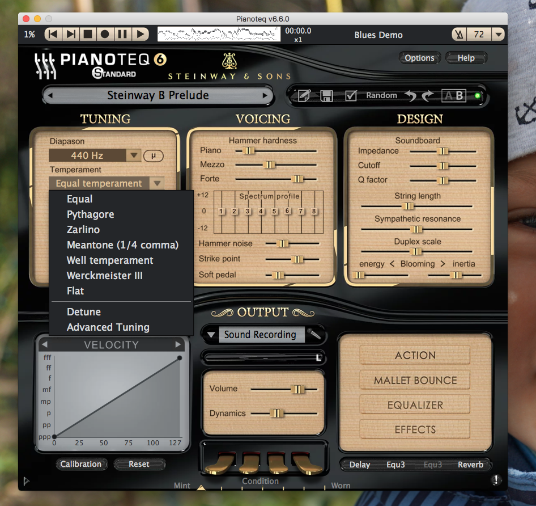This screenshot has width=536, height=506.
Task: Click spectrum profile harmonic 8 handle
Action: 314,211
